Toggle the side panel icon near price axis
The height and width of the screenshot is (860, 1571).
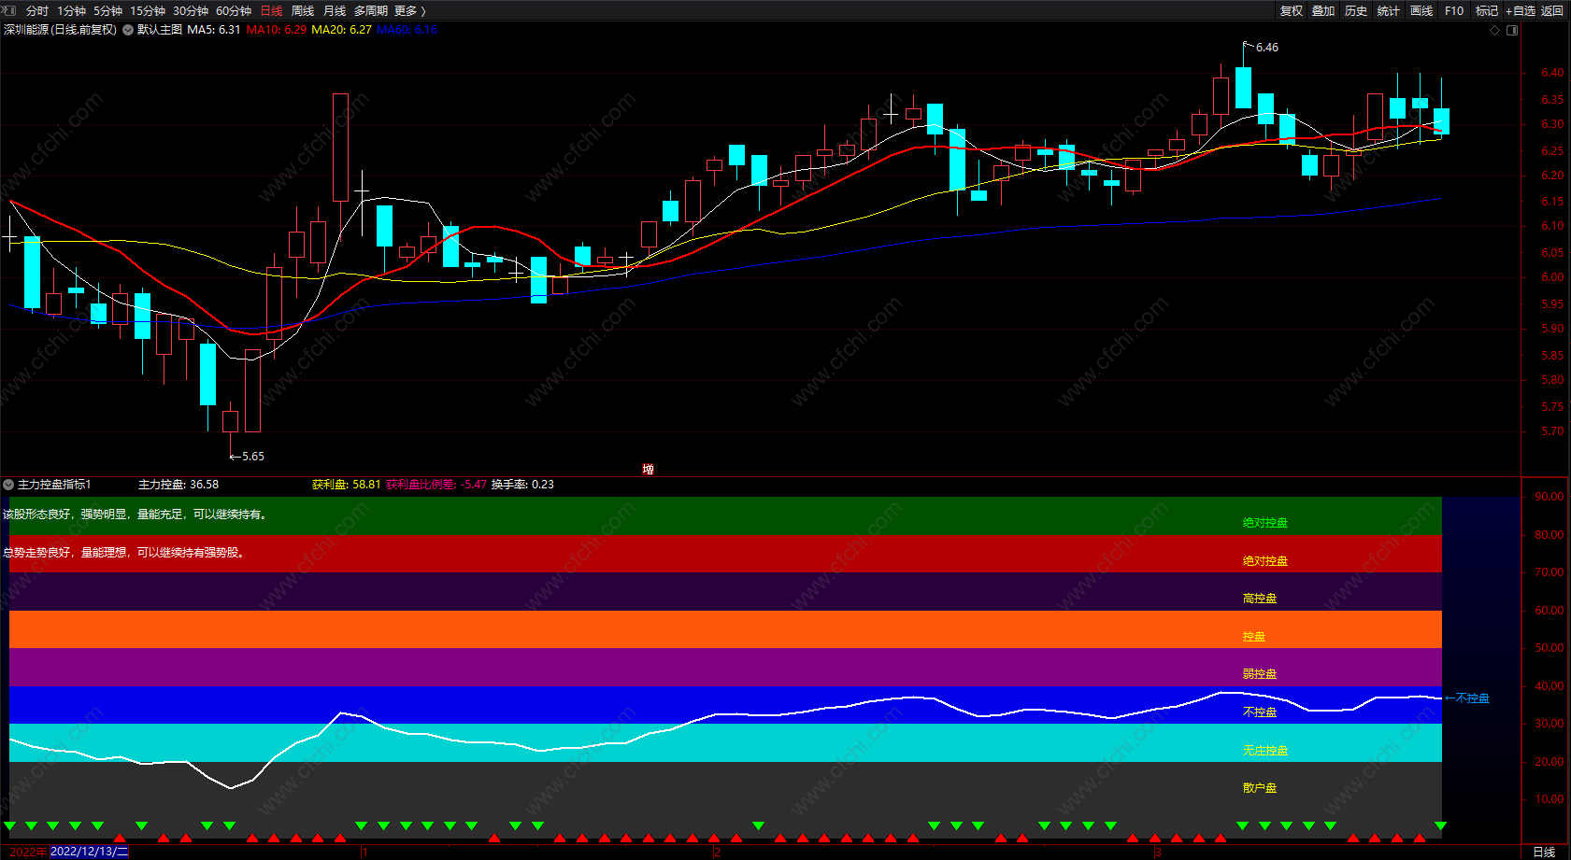tap(1512, 30)
